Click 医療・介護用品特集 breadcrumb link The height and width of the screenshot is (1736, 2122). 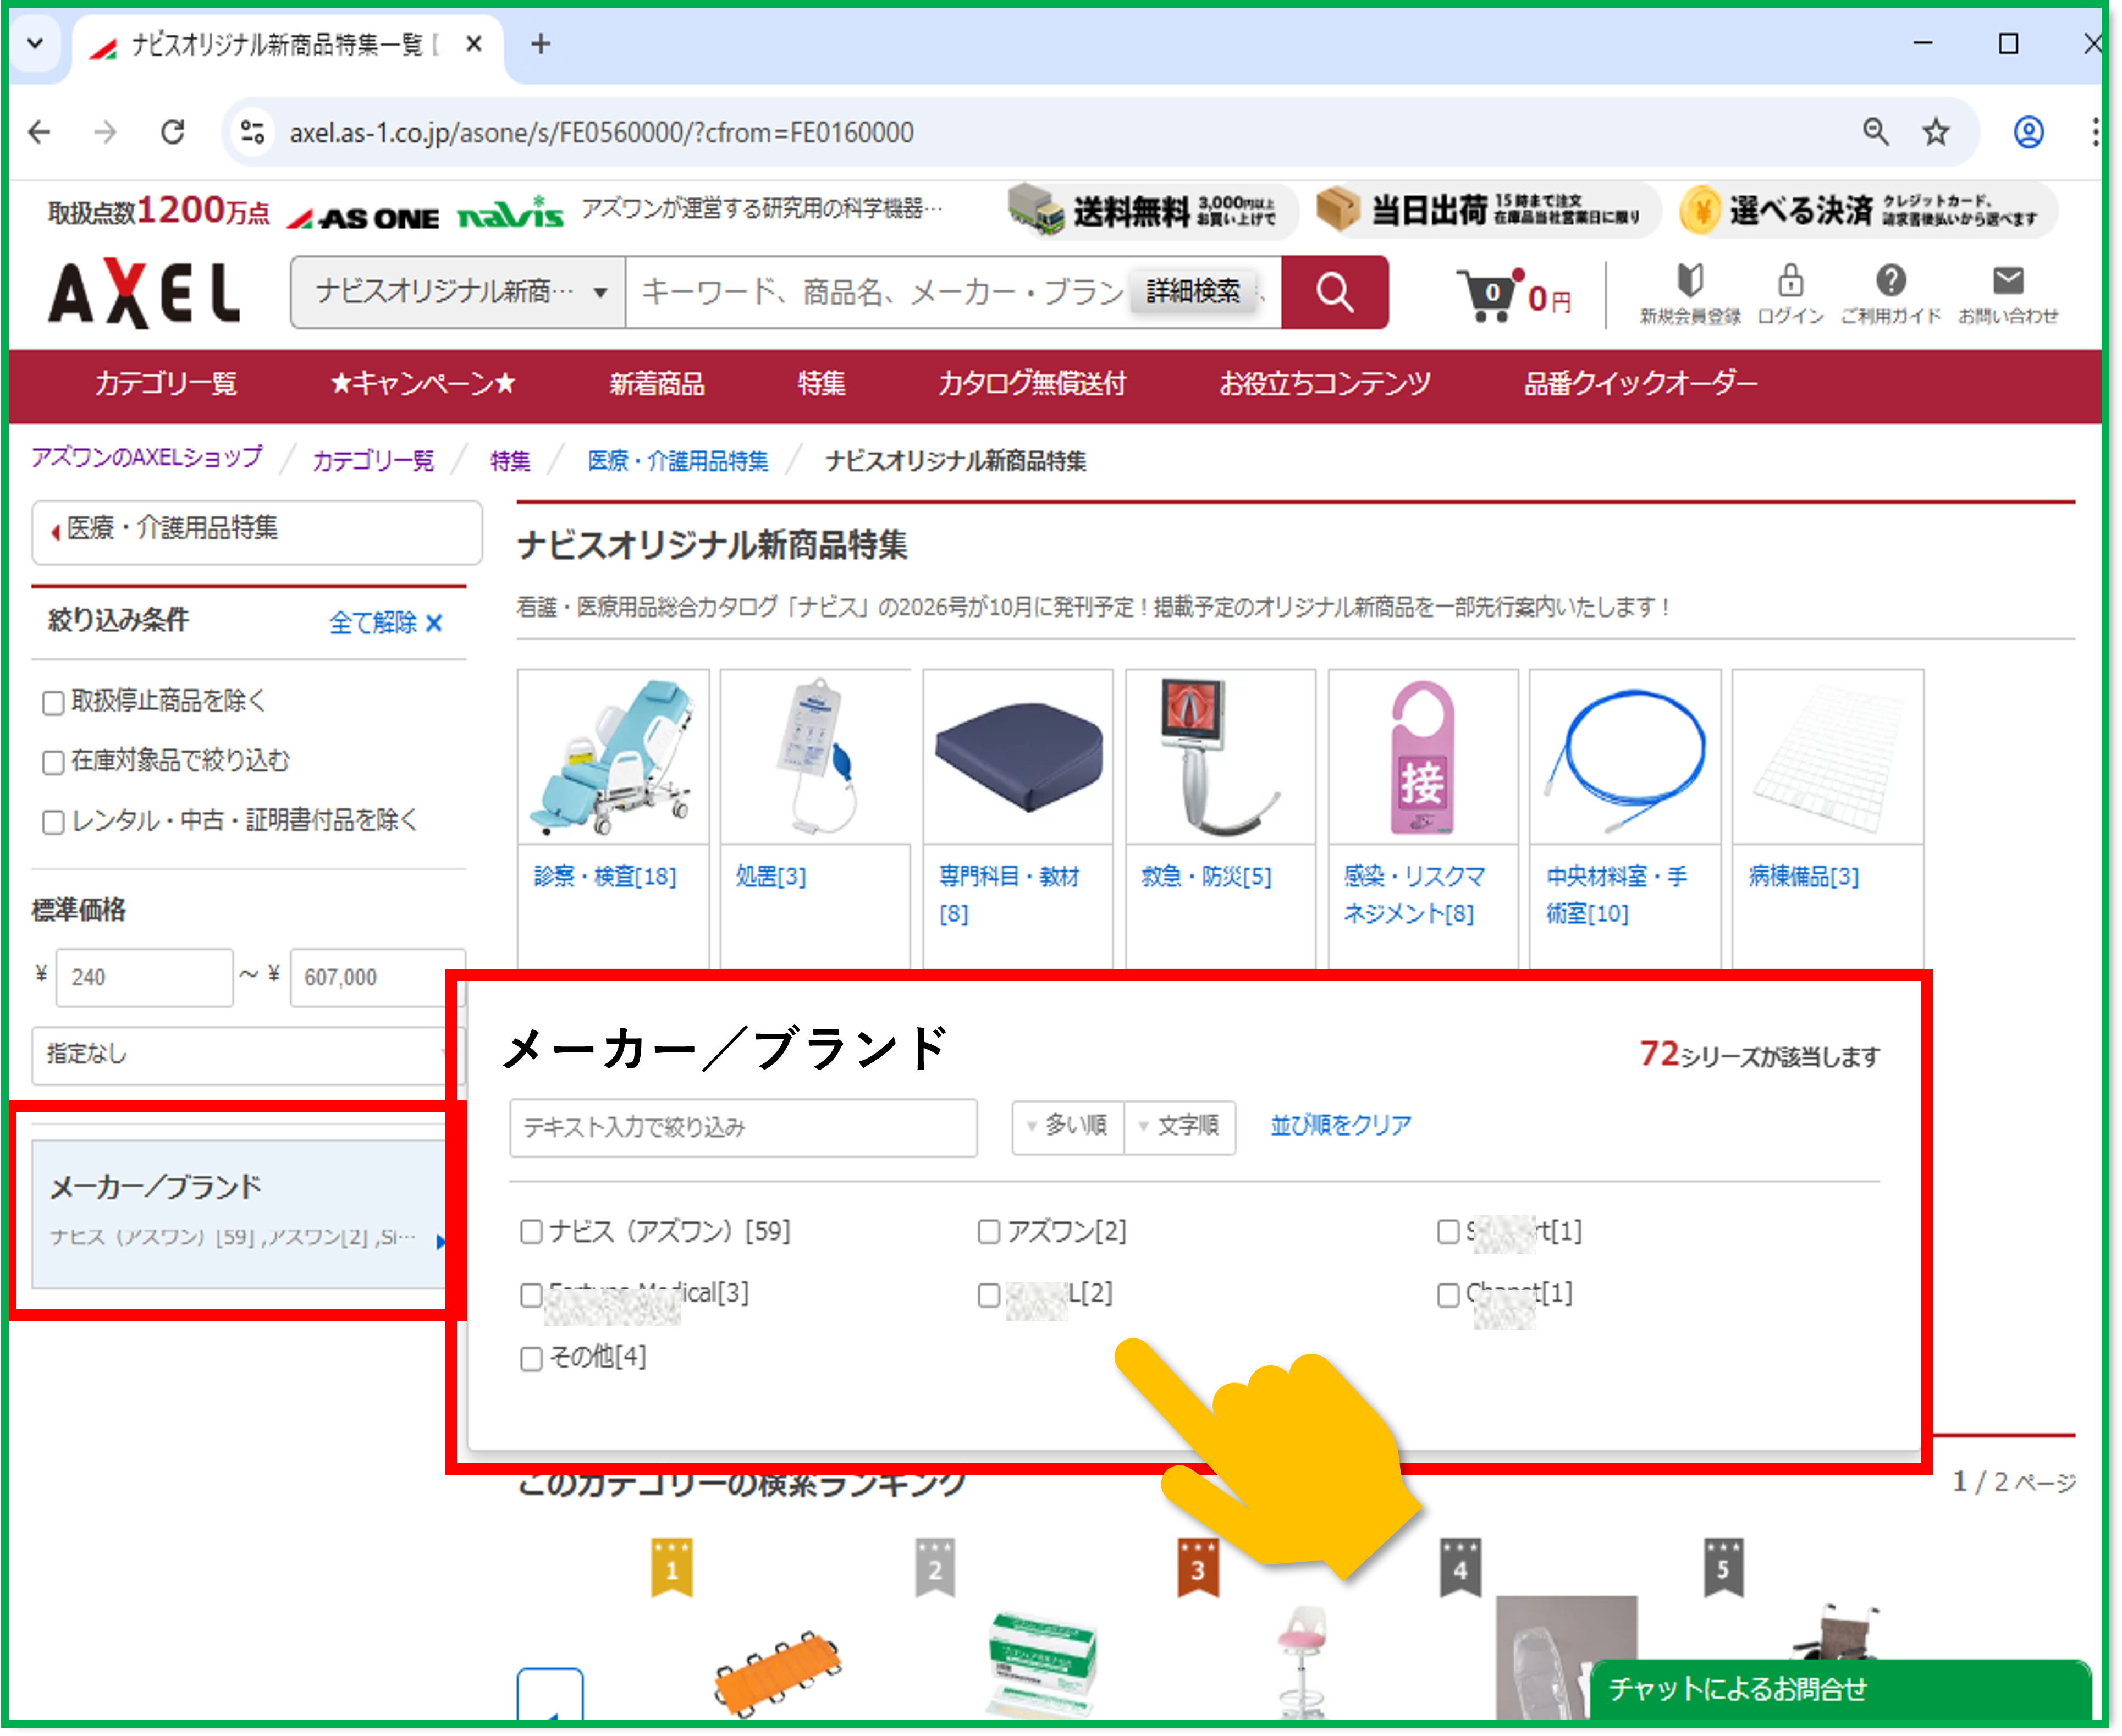pos(678,461)
